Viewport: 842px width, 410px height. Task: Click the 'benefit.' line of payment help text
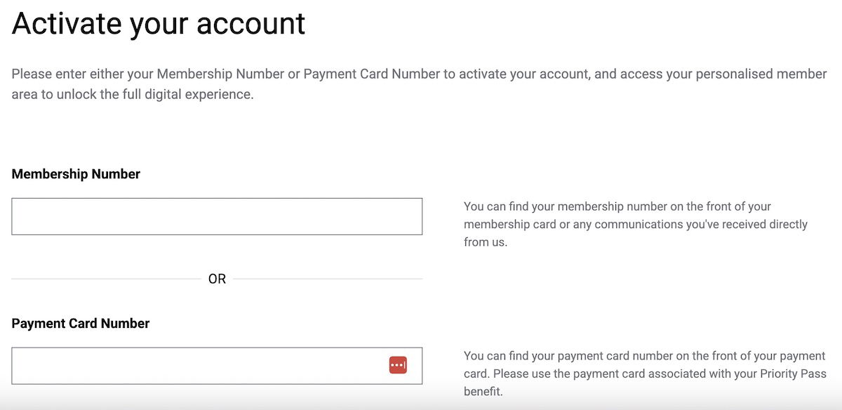click(x=483, y=392)
